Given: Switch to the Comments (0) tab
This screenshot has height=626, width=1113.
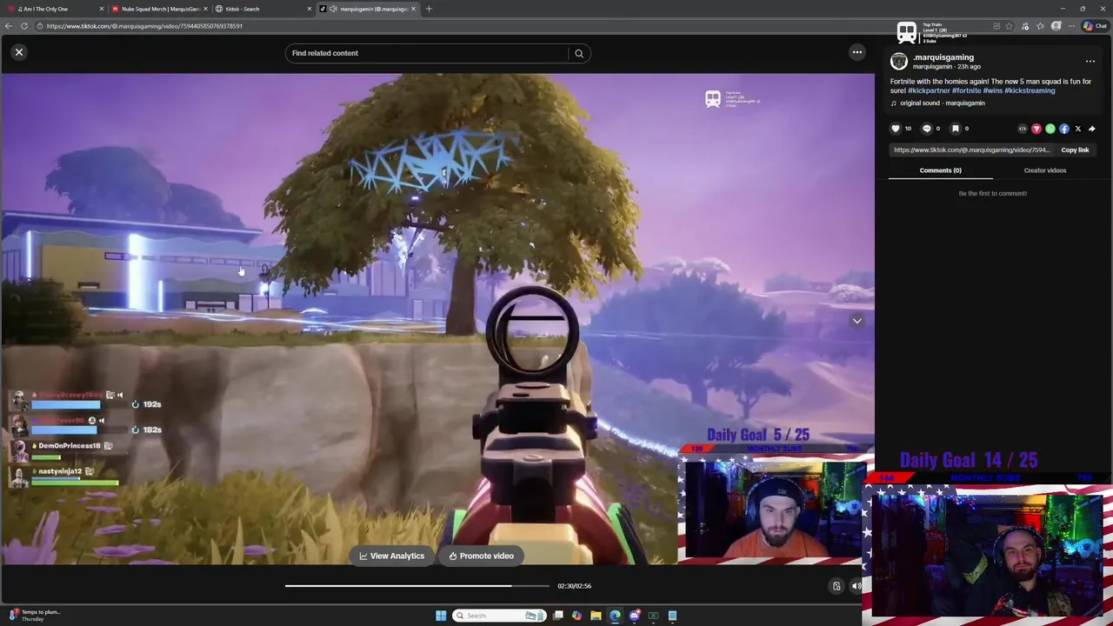Looking at the screenshot, I should (940, 170).
